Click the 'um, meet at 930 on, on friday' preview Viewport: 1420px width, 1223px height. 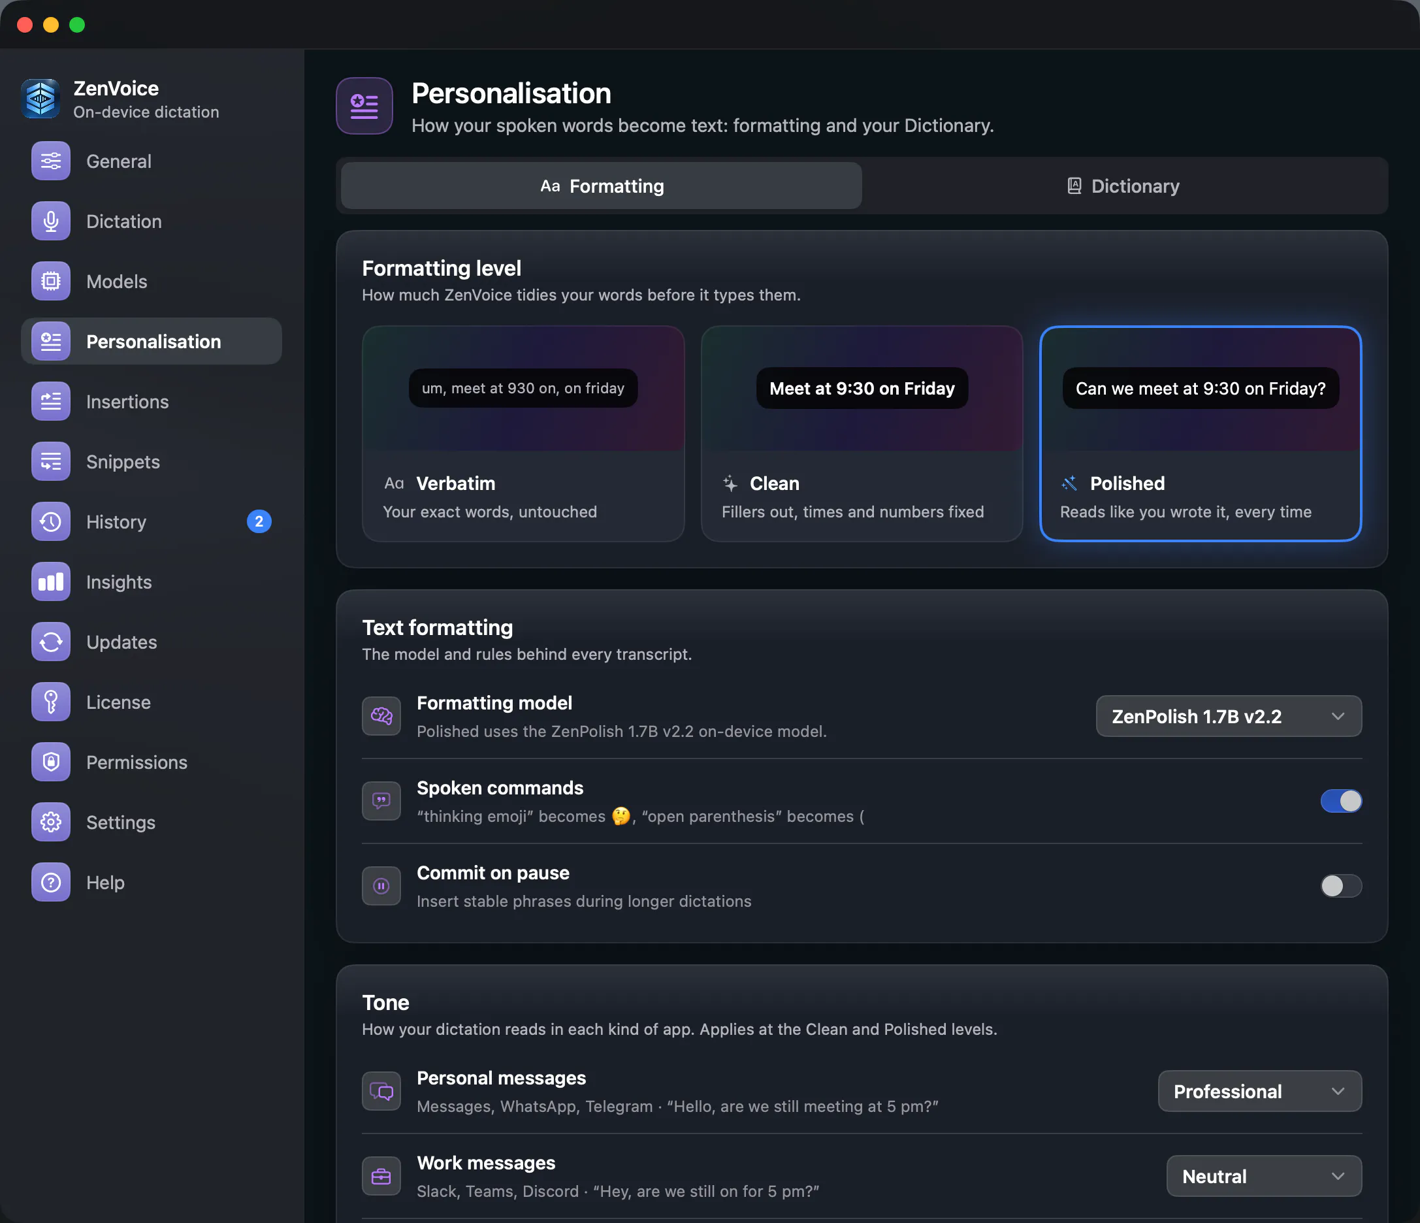pos(523,389)
